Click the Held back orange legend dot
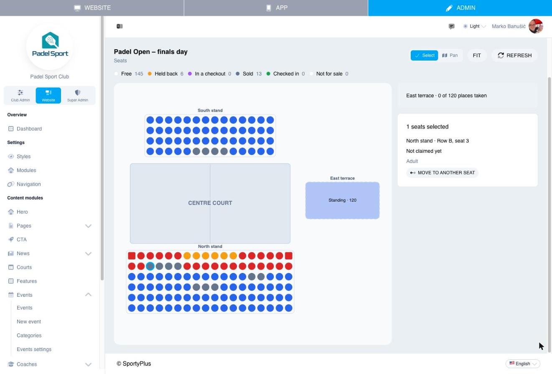The height and width of the screenshot is (374, 552). tap(150, 74)
